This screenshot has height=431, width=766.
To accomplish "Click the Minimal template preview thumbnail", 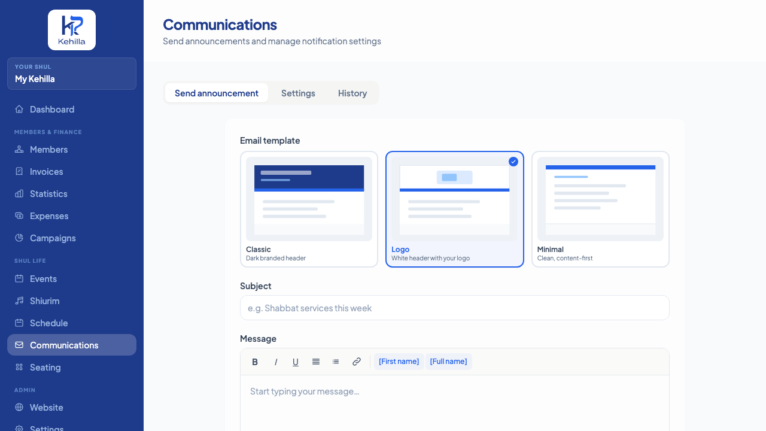I will [600, 199].
